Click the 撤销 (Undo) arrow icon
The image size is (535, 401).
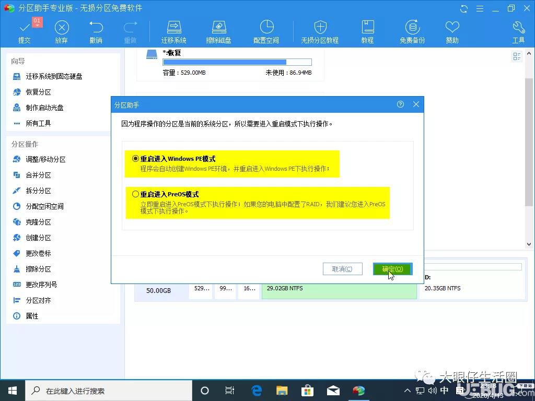pyautogui.click(x=96, y=26)
